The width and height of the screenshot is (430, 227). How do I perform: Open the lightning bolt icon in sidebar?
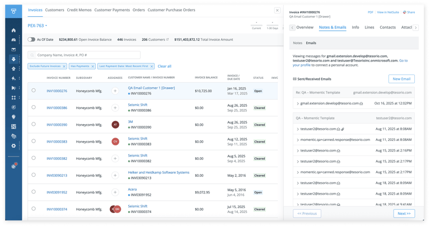pyautogui.click(x=13, y=78)
